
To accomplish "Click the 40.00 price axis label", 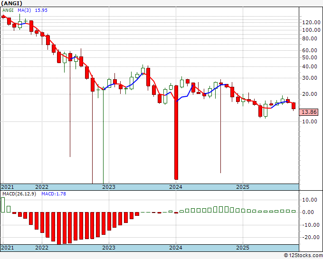I will tap(309, 67).
